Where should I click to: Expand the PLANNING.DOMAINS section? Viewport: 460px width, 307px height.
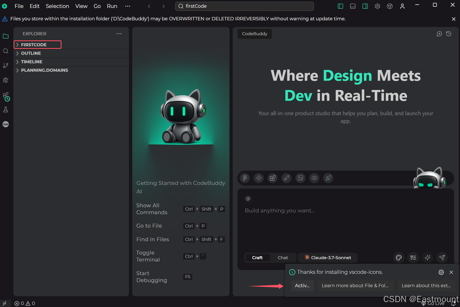[71, 70]
